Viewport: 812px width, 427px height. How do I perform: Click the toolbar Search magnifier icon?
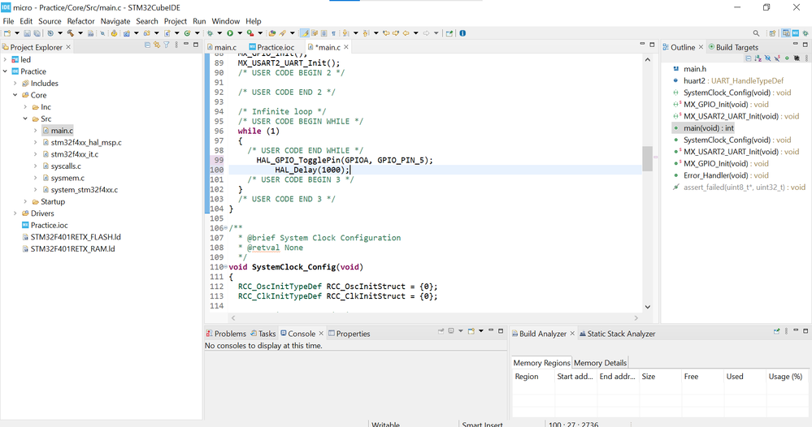[756, 33]
